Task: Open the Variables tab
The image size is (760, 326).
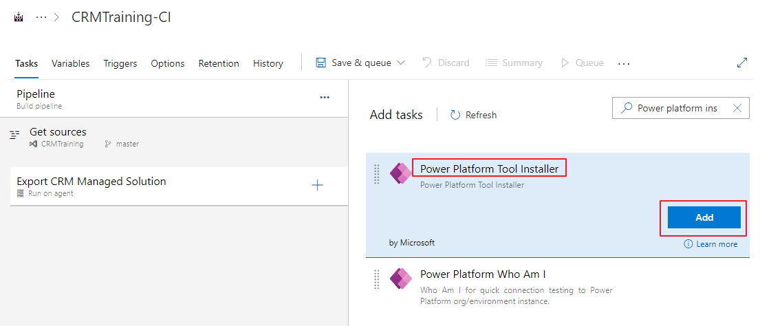Action: click(x=71, y=63)
